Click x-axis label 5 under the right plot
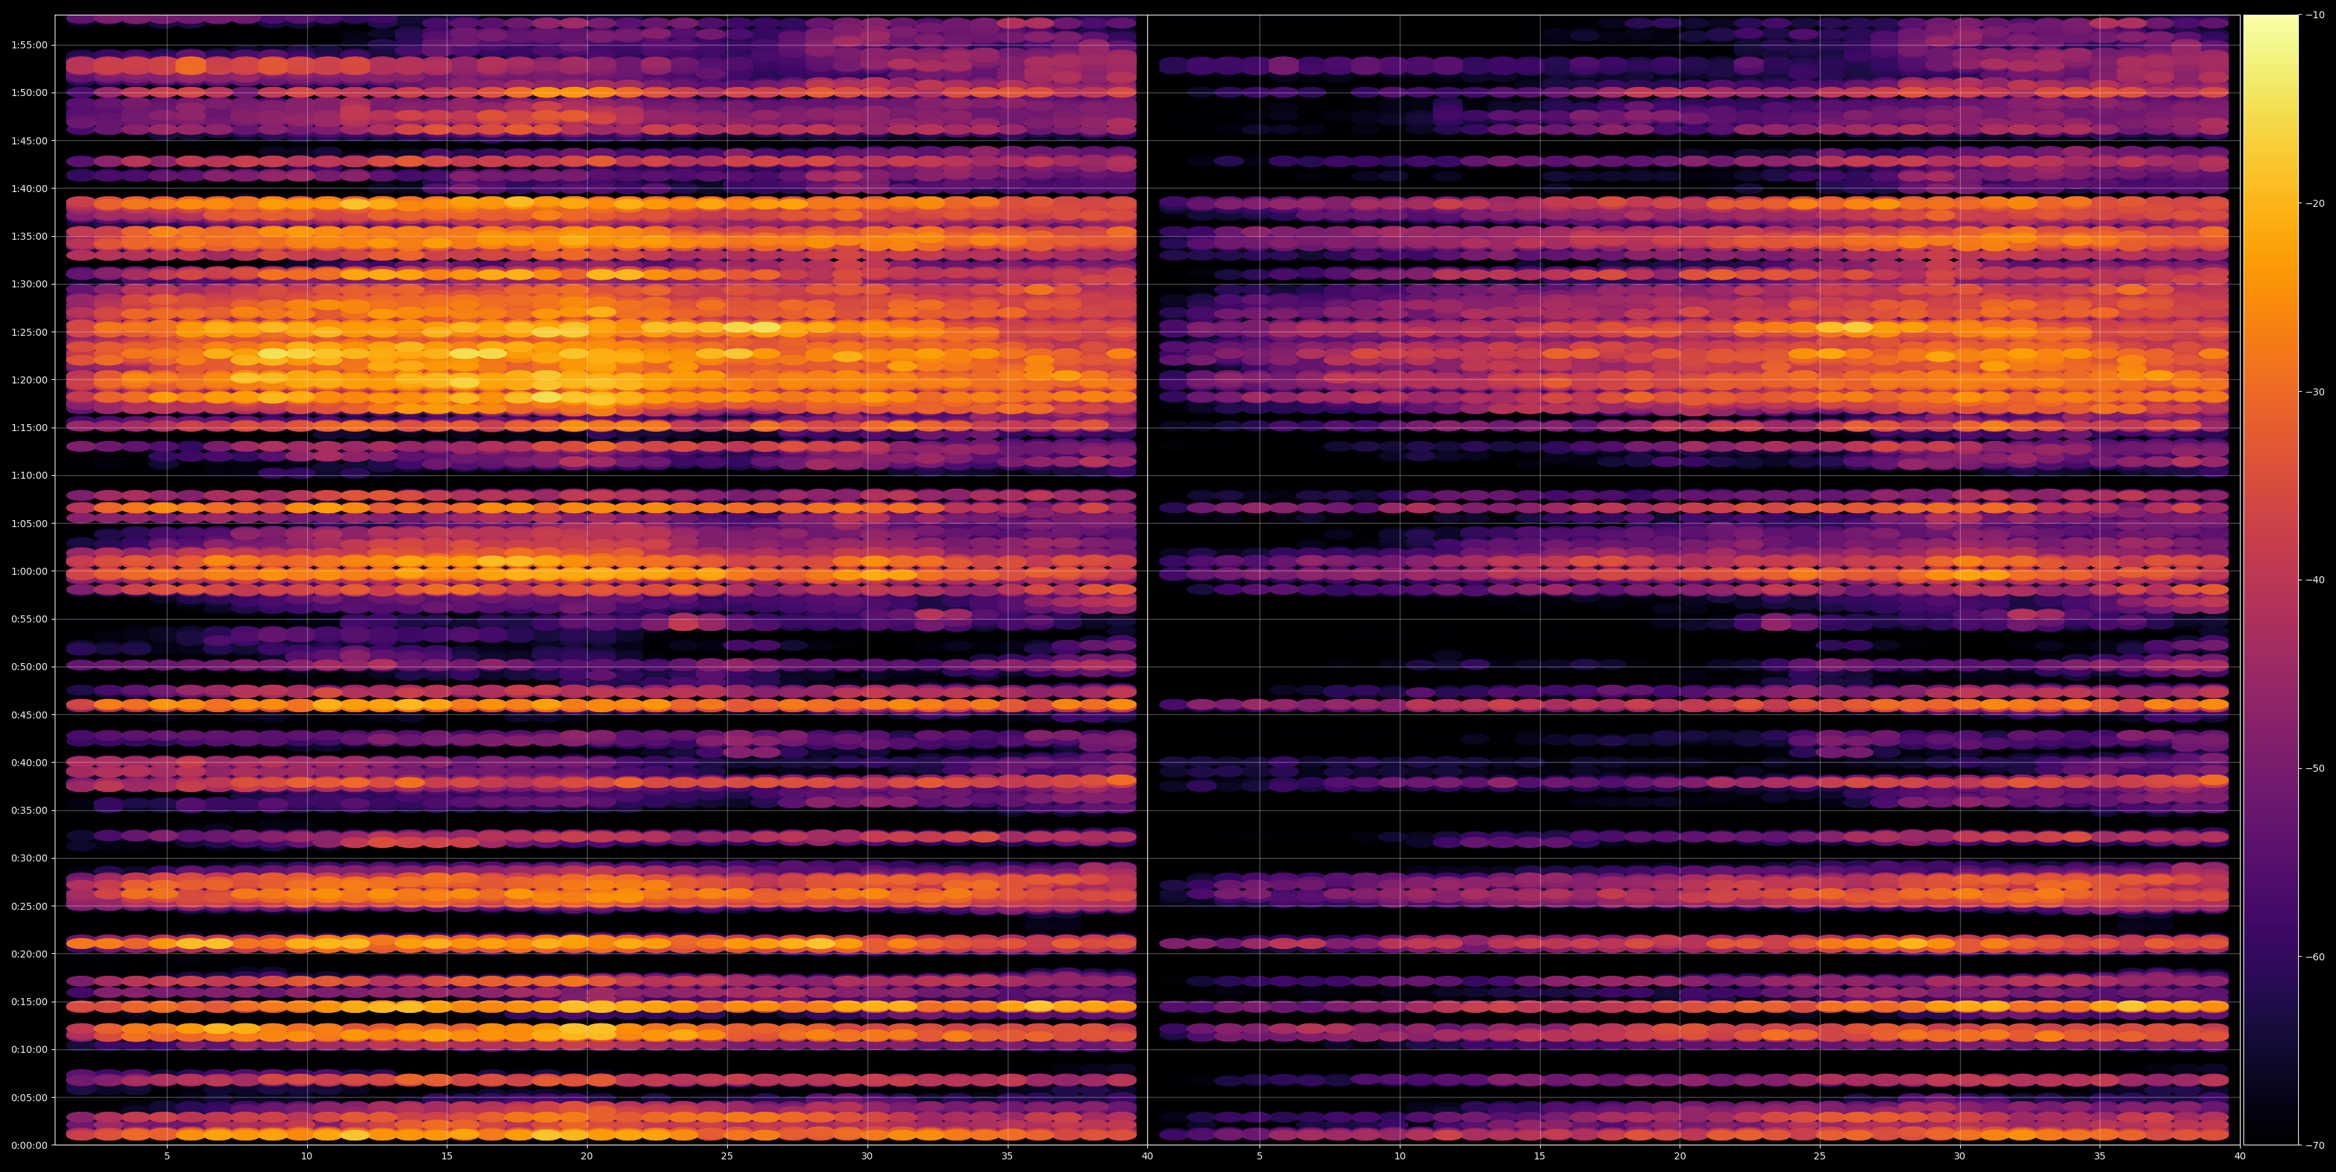 pos(1260,1157)
